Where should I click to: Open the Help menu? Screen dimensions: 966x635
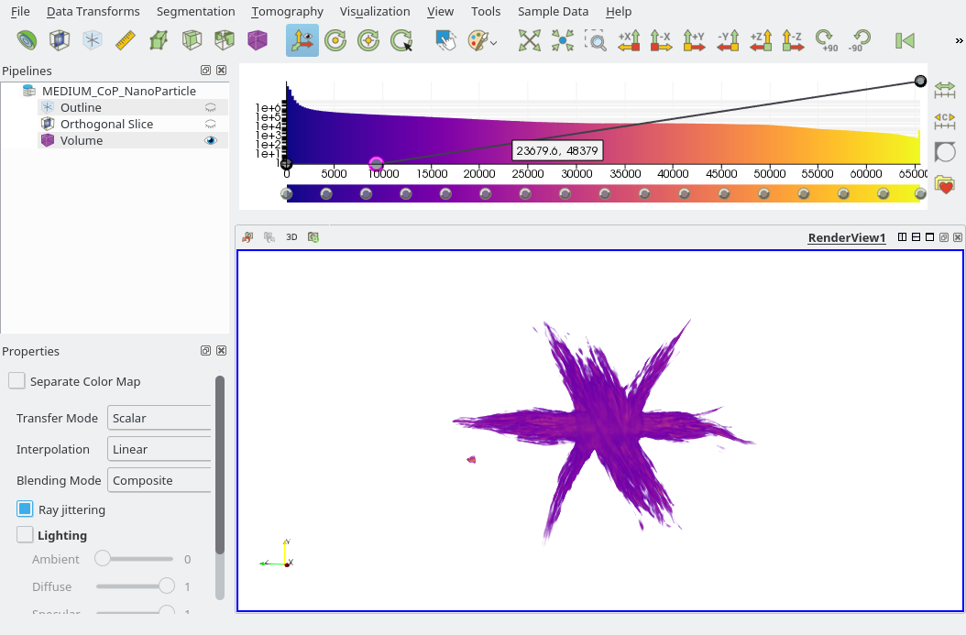pos(618,12)
